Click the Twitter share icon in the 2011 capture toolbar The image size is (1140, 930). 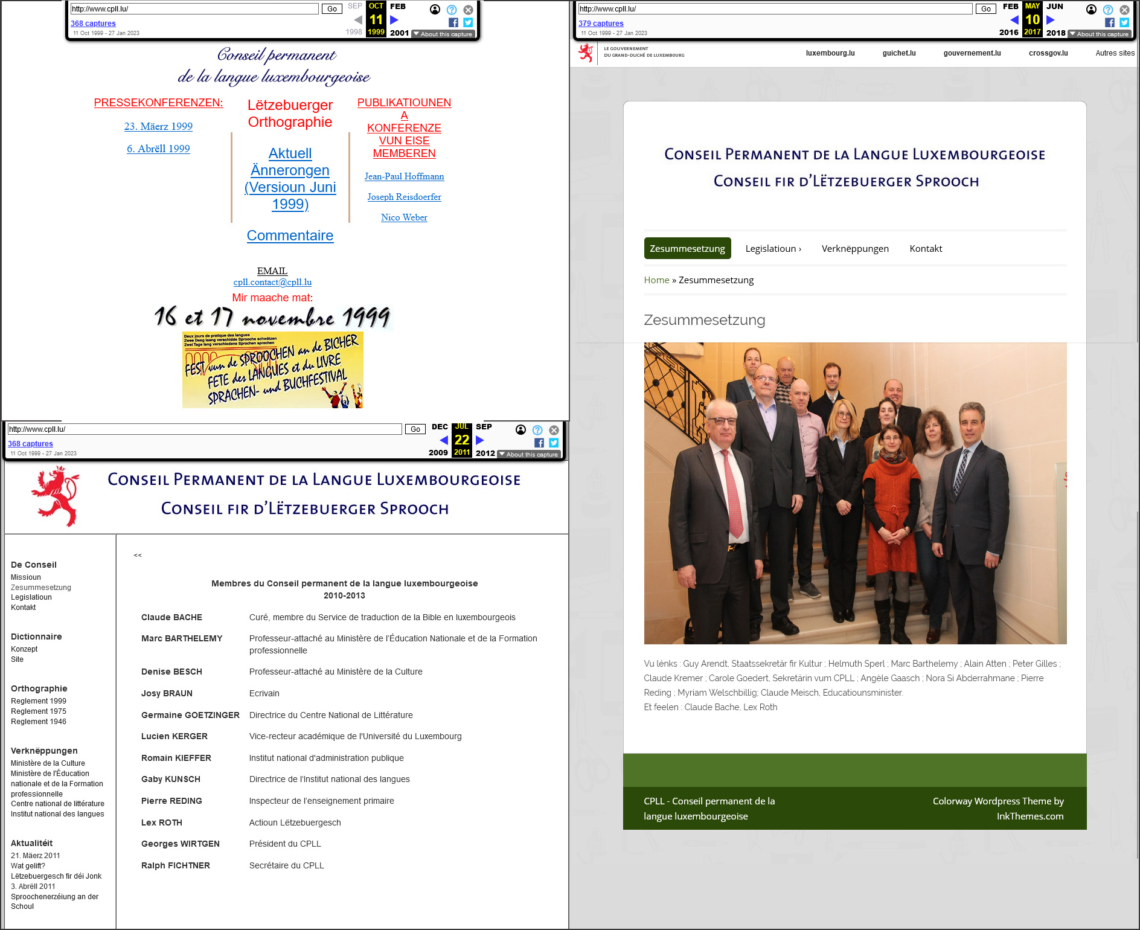click(x=554, y=443)
